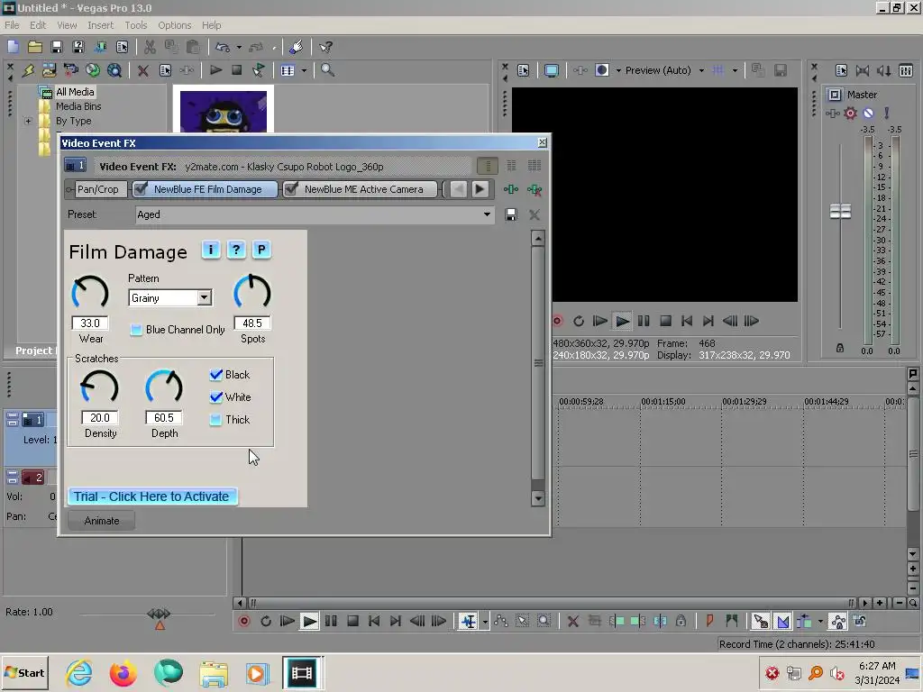Click the preview Stop button
Image resolution: width=923 pixels, height=692 pixels.
point(665,322)
